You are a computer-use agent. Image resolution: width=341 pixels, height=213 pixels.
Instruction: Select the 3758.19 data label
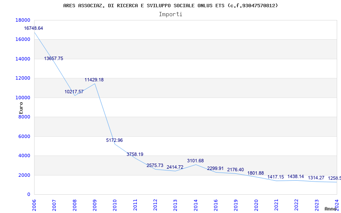[x=135, y=154]
